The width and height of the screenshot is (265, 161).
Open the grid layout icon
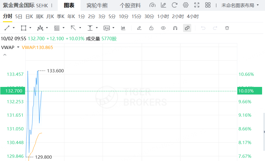208,5
